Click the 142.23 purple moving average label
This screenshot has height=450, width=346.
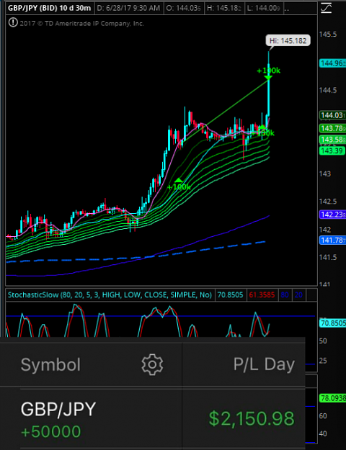332,215
